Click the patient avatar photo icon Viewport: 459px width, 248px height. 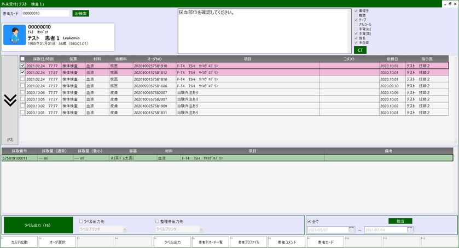[x=15, y=35]
